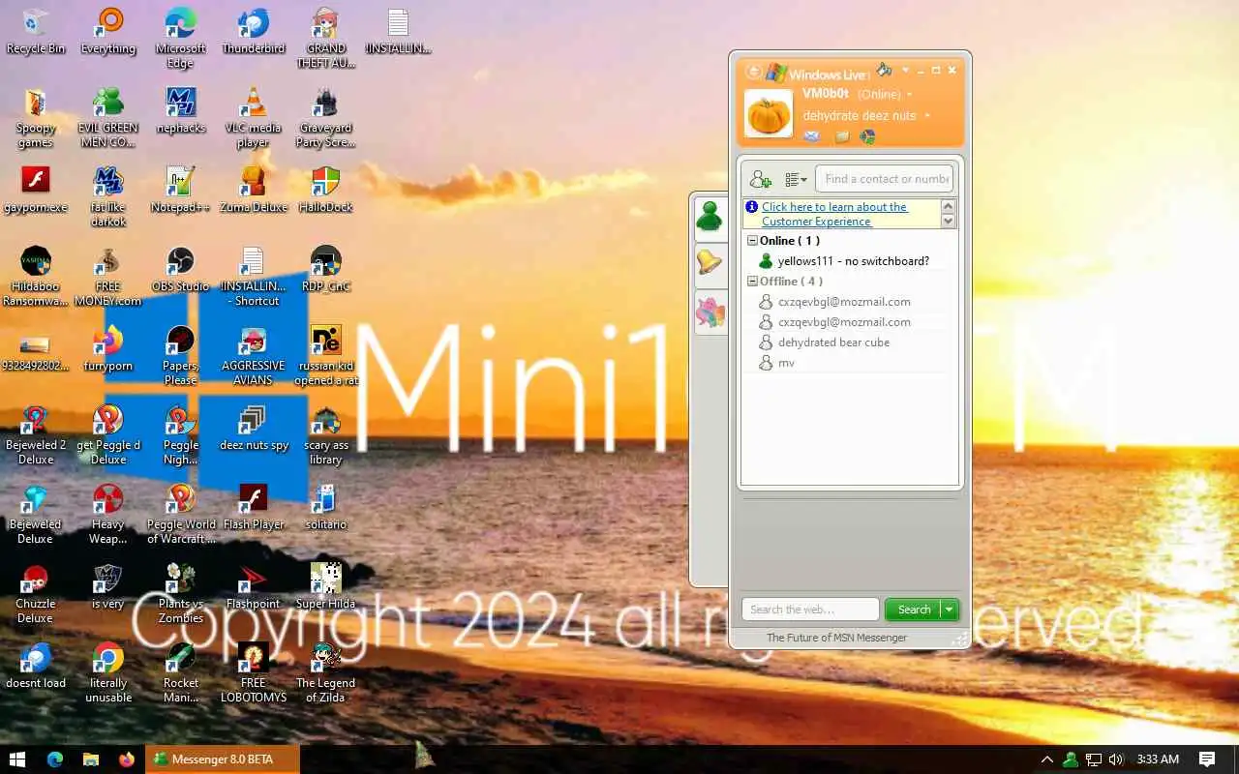Image resolution: width=1239 pixels, height=774 pixels.
Task: Select the Super Hilda desktop icon
Action: (x=326, y=585)
